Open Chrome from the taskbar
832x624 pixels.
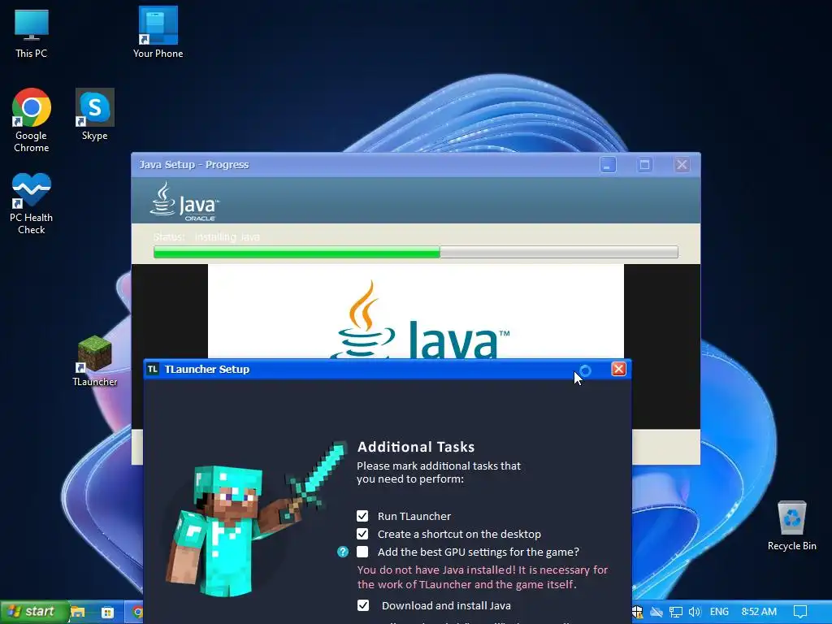point(137,613)
